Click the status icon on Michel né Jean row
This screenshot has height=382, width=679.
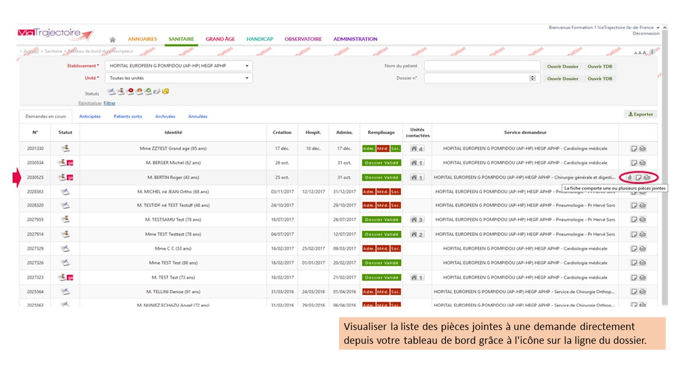(x=65, y=191)
